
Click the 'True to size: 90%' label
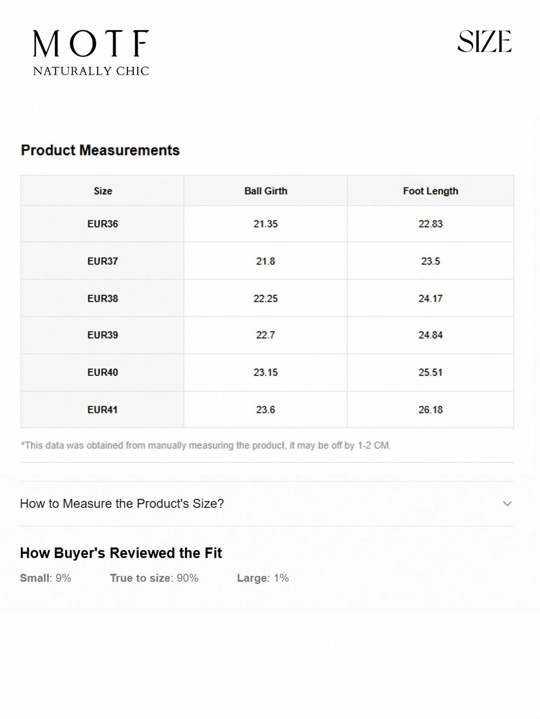pyautogui.click(x=154, y=578)
